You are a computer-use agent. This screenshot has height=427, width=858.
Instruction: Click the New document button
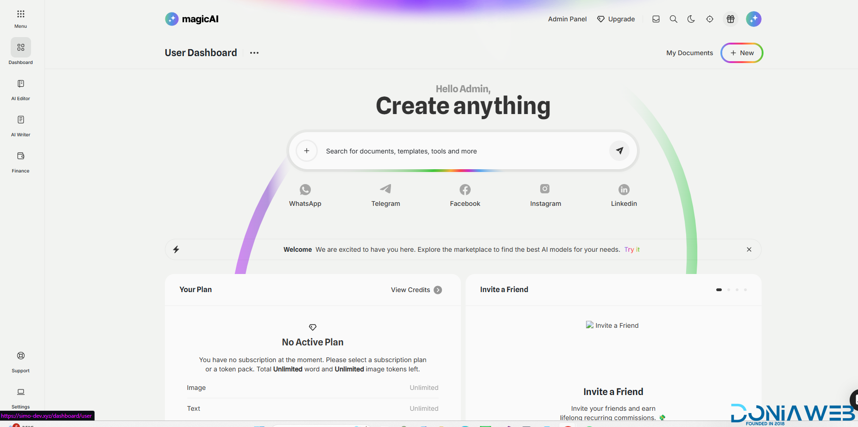click(742, 53)
